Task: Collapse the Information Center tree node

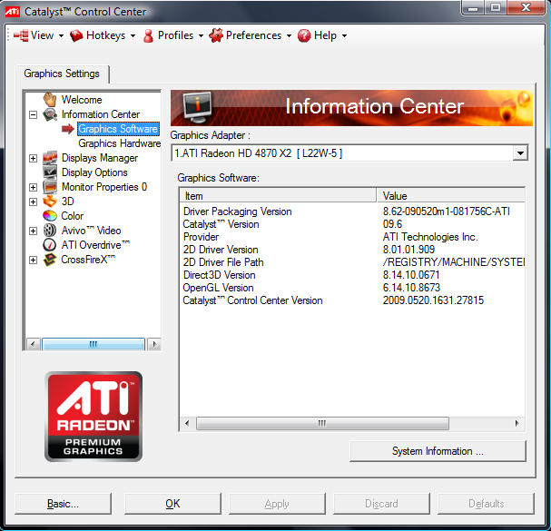Action: (x=33, y=114)
